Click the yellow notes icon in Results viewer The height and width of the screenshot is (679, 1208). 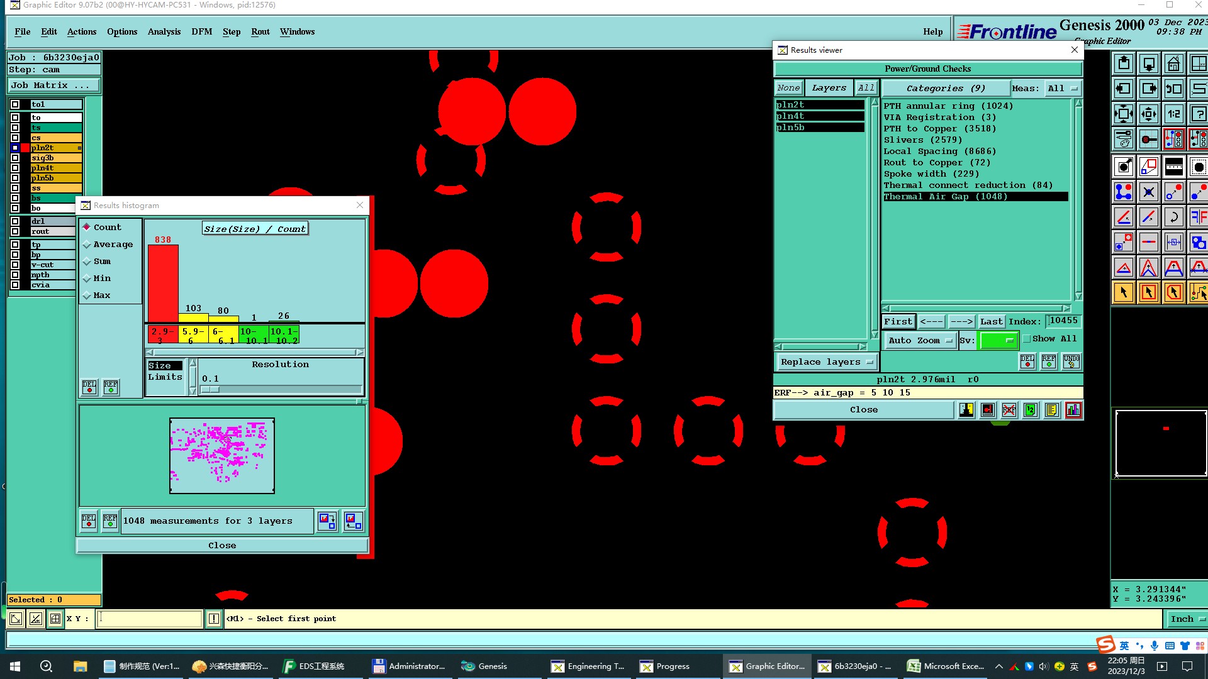pos(1051,410)
